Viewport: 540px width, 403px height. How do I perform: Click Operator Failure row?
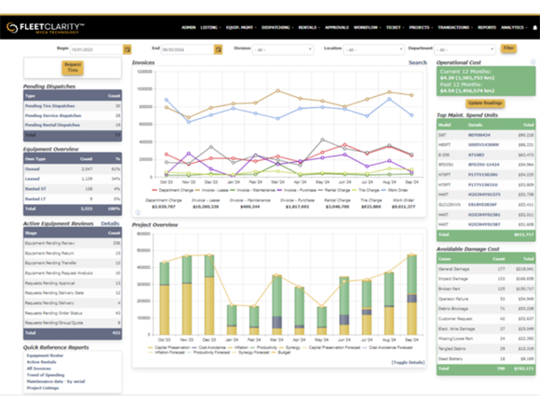pyautogui.click(x=486, y=299)
